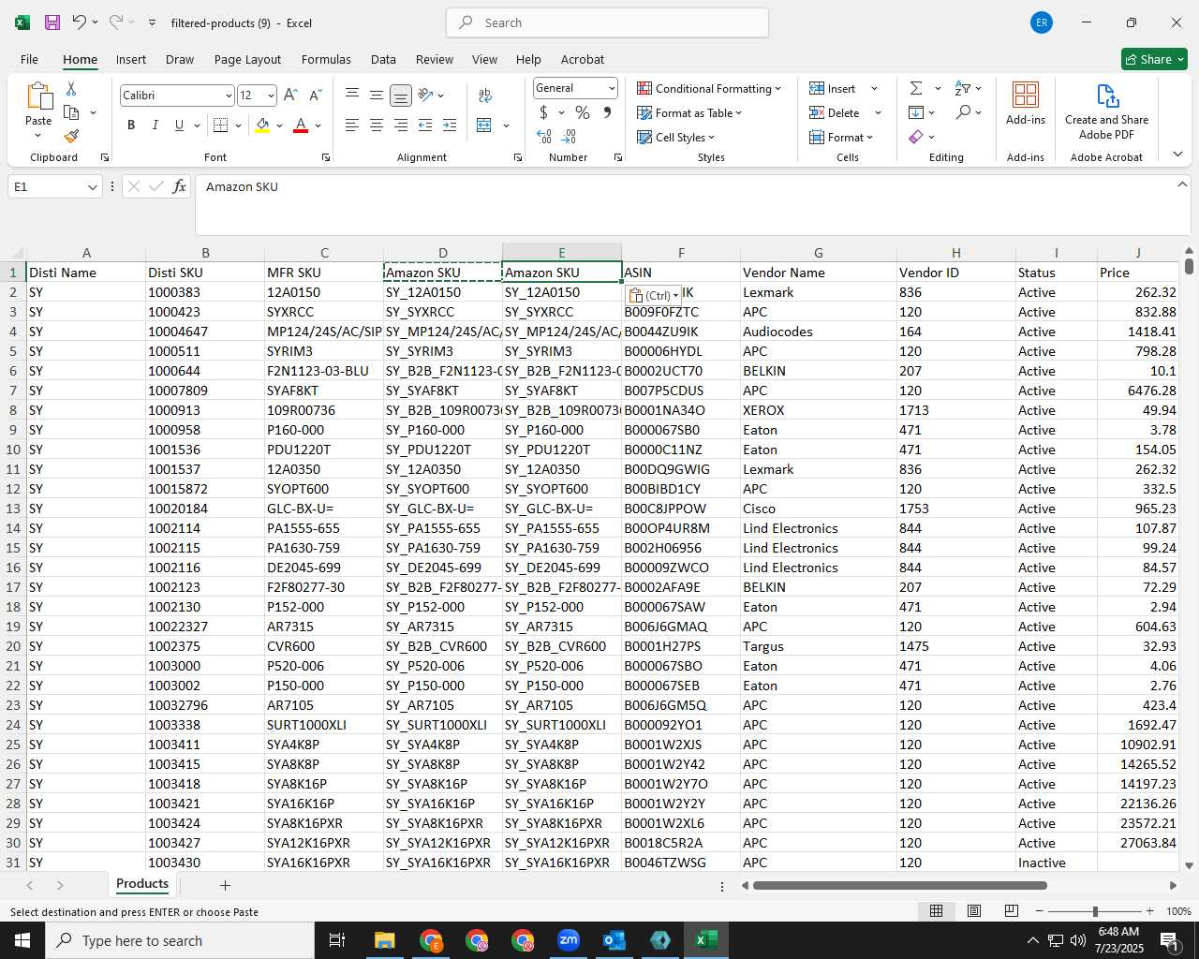Toggle Align Left alignment
1199x959 pixels.
coord(352,125)
